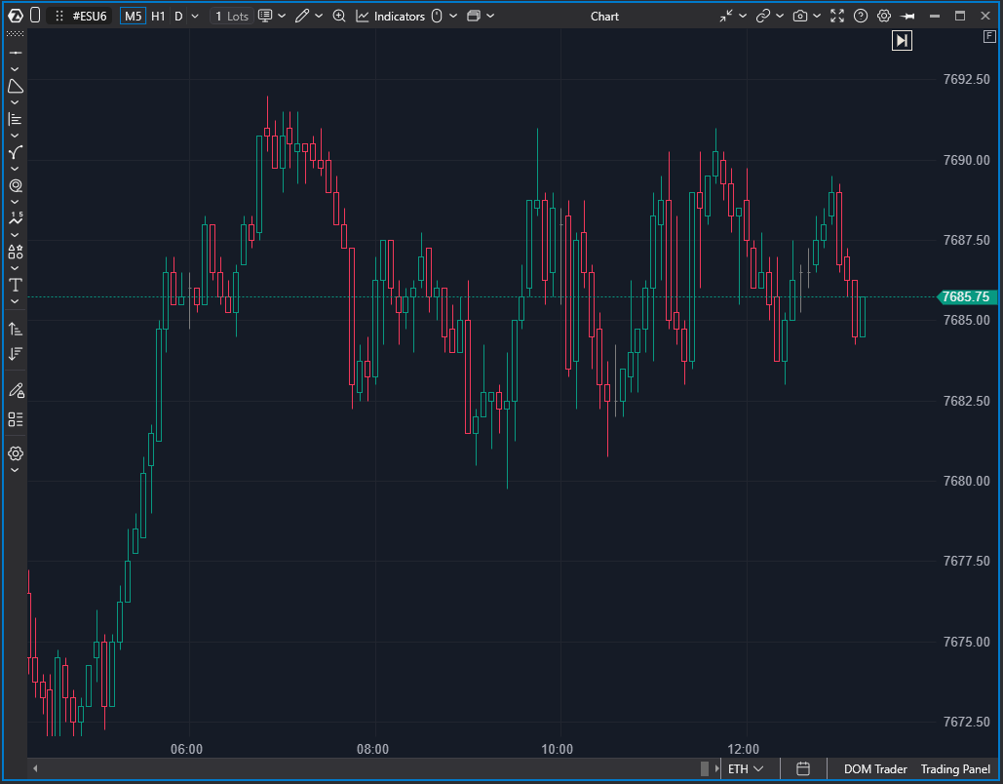Click the Chart window title
This screenshot has width=1003, height=784.
[x=604, y=16]
